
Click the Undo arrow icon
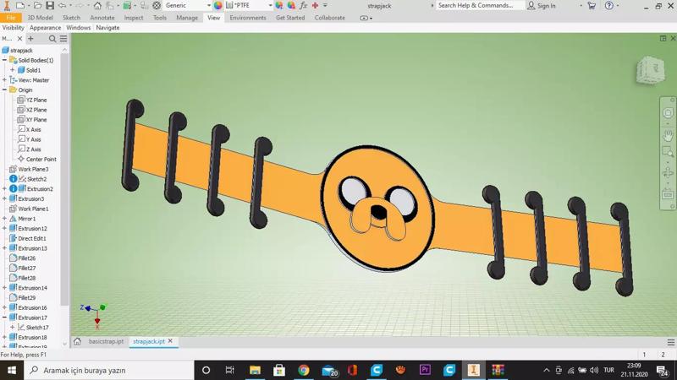(x=62, y=6)
